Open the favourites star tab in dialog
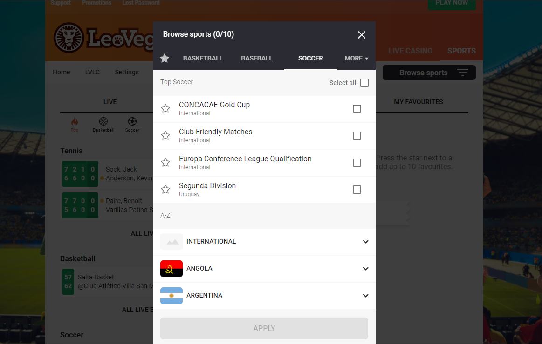Image resolution: width=542 pixels, height=344 pixels. (165, 58)
